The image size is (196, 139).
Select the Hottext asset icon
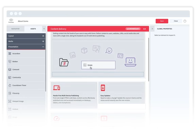(x=10, y=109)
